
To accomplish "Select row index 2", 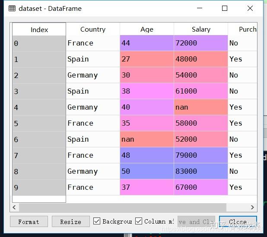I will 39,75.
